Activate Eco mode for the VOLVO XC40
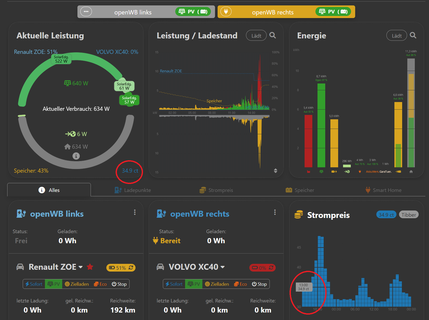Screen dimensions: 429x320 point(240,284)
